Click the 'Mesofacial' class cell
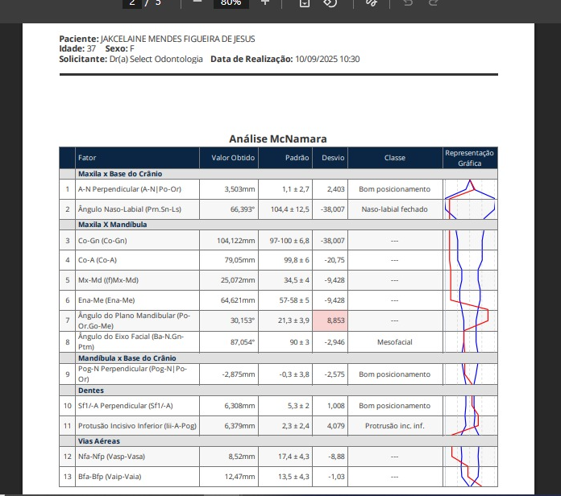Screen dimensions: 561x496 pos(395,342)
